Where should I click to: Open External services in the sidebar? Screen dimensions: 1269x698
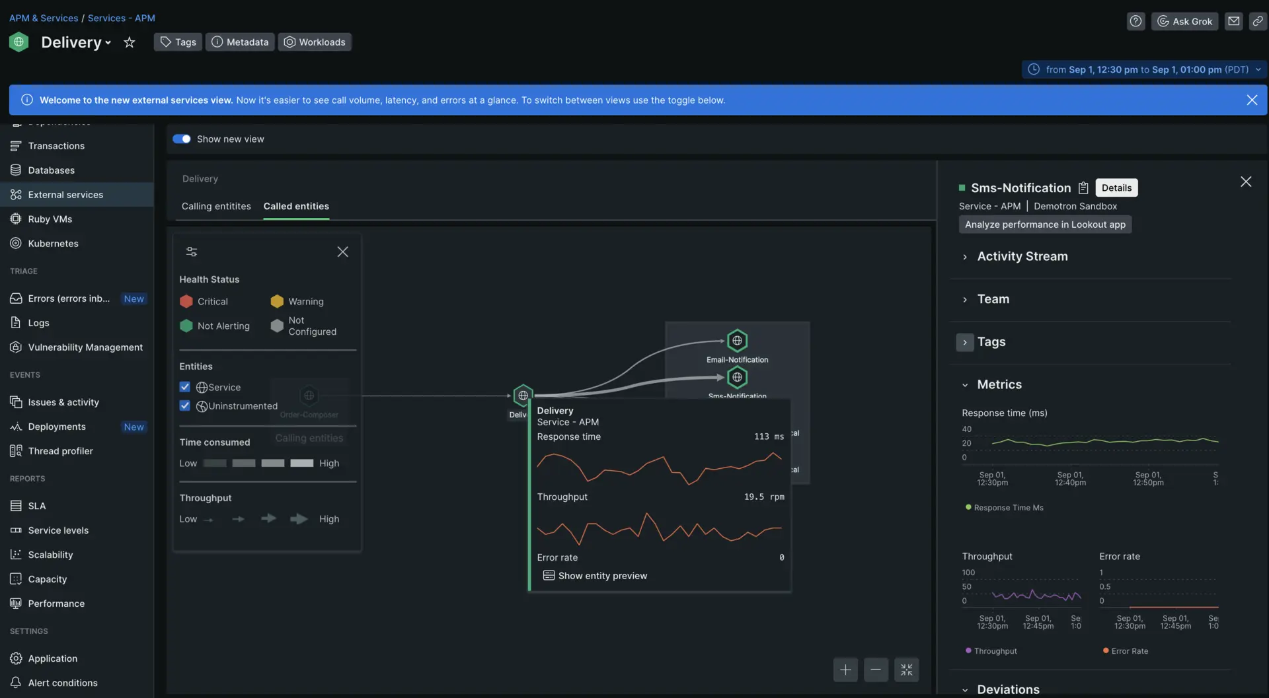pos(77,195)
